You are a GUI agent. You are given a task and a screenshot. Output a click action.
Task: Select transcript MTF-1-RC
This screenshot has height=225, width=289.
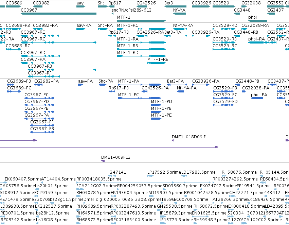point(128,25)
